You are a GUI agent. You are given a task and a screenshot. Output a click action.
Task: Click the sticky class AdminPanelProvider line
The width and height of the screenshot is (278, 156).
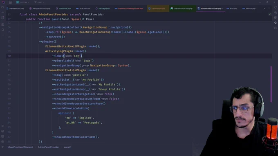click(61, 14)
